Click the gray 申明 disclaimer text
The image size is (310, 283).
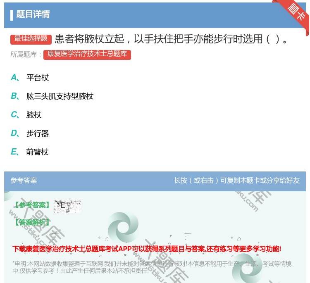coord(152,267)
